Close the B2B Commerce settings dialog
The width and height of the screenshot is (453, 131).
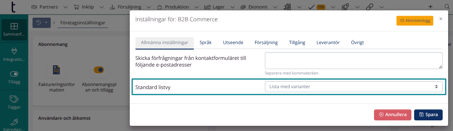pyautogui.click(x=441, y=19)
